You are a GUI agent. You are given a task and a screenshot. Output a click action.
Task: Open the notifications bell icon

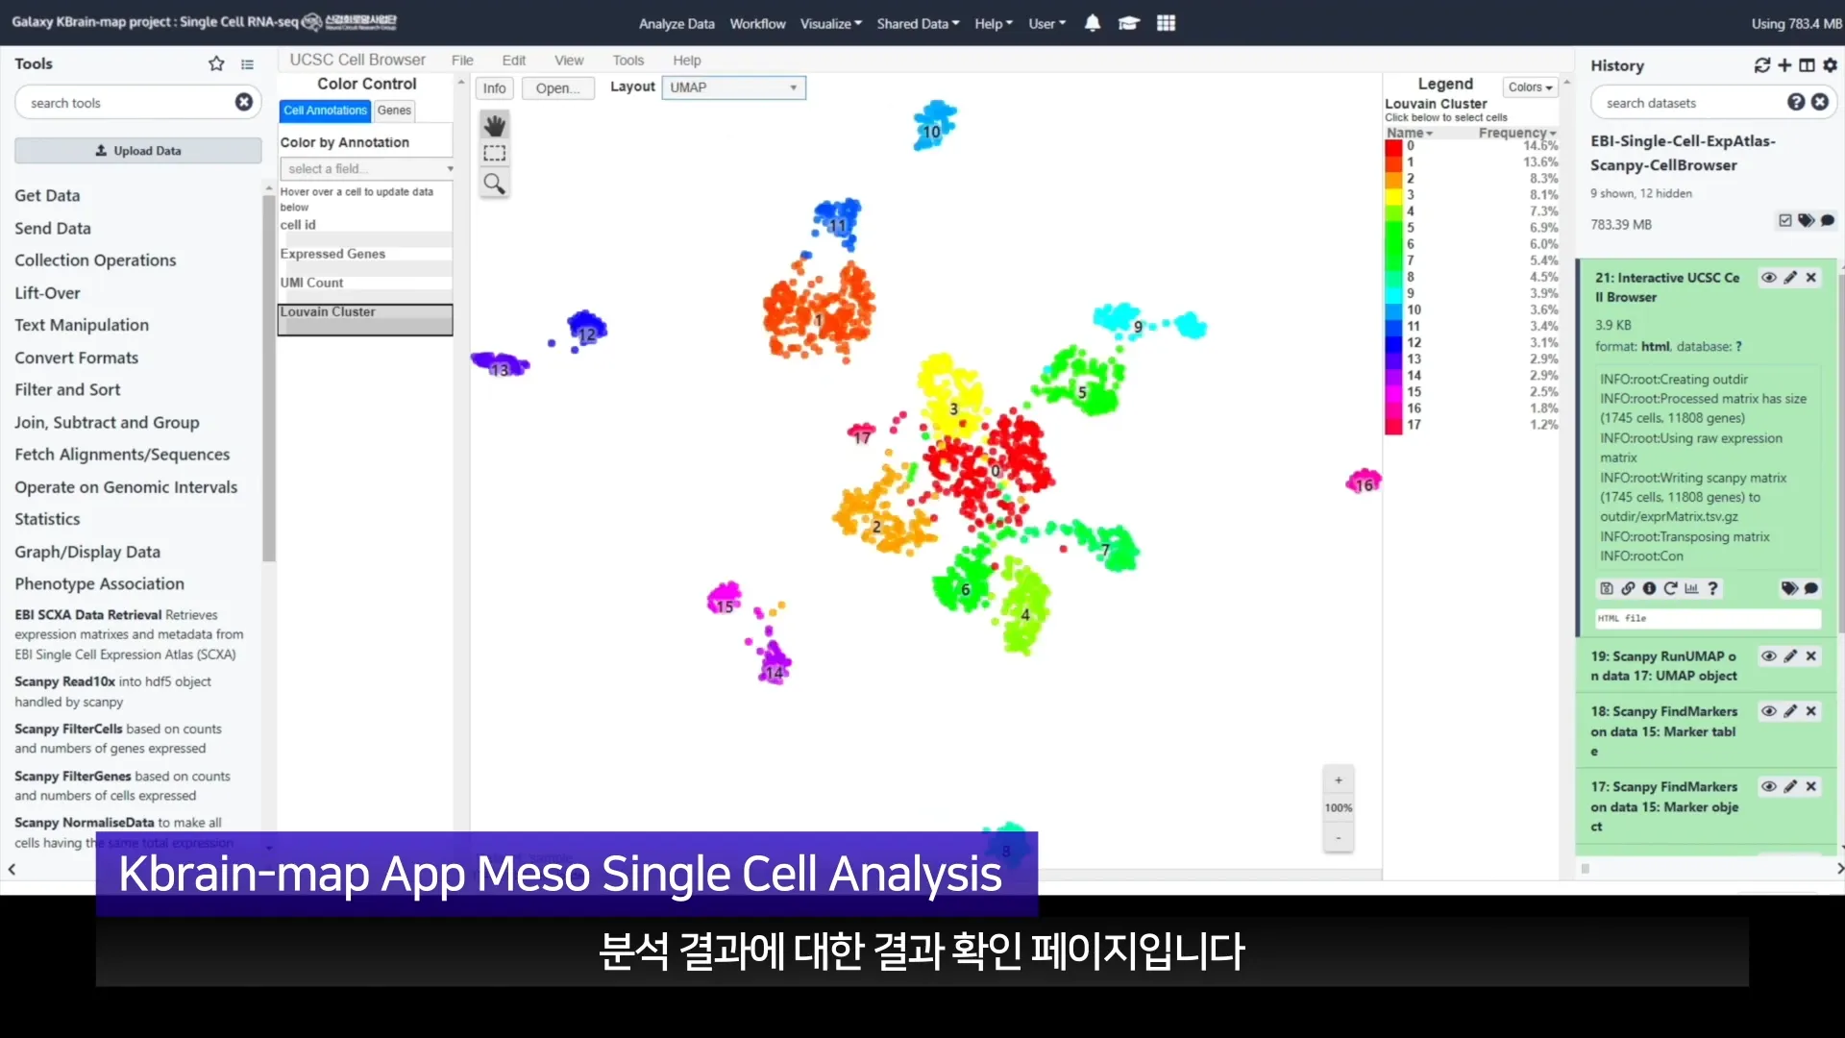tap(1093, 23)
